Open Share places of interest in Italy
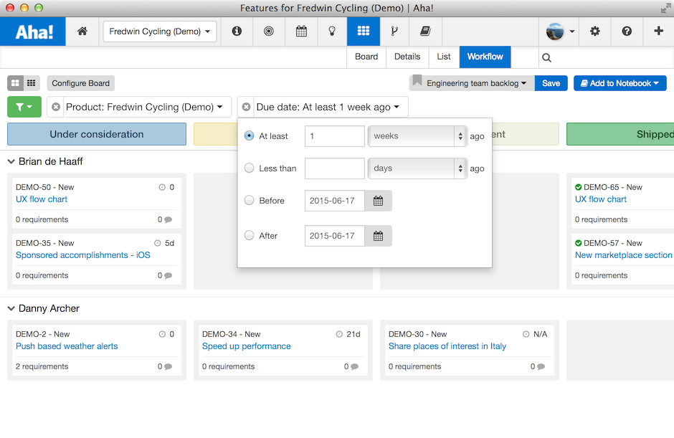 pos(447,346)
